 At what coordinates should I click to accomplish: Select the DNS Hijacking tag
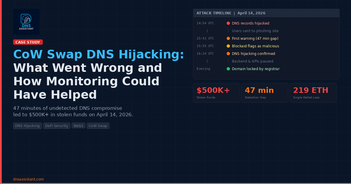tap(27, 126)
